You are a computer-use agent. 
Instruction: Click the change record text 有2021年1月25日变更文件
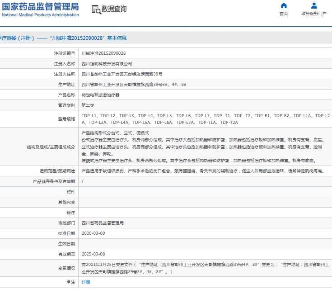pos(206,268)
